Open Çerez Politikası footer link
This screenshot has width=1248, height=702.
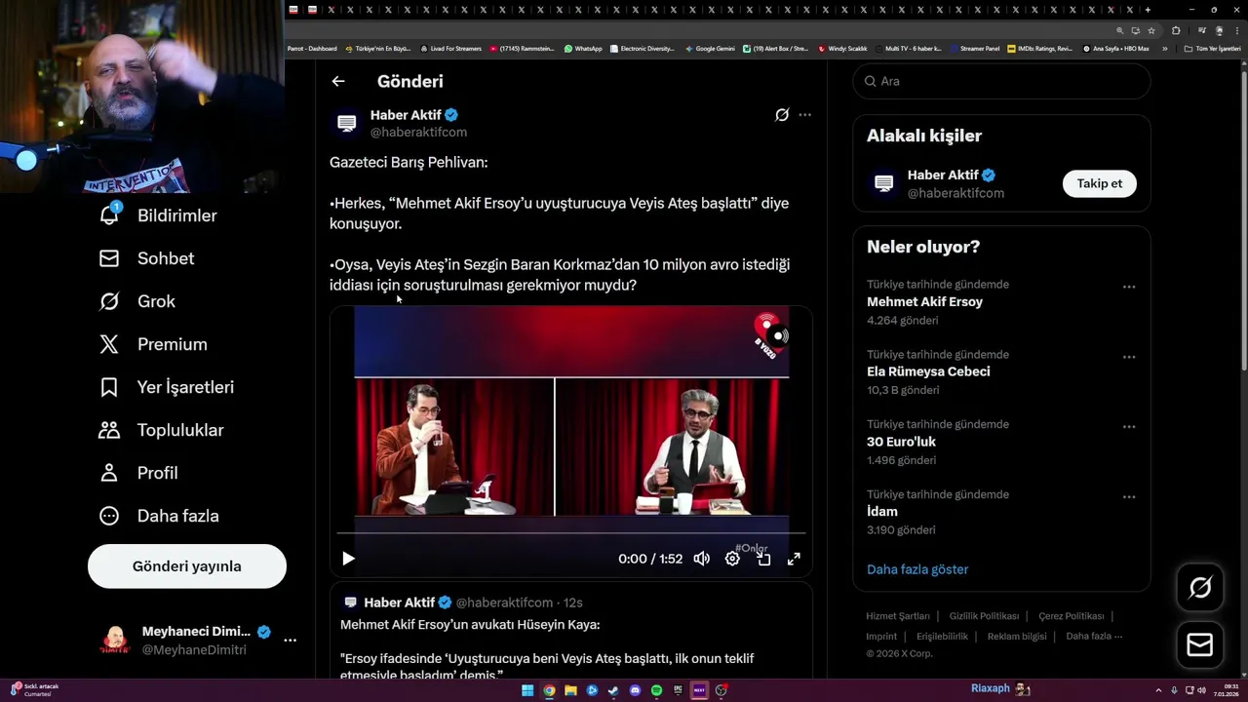pyautogui.click(x=1071, y=616)
